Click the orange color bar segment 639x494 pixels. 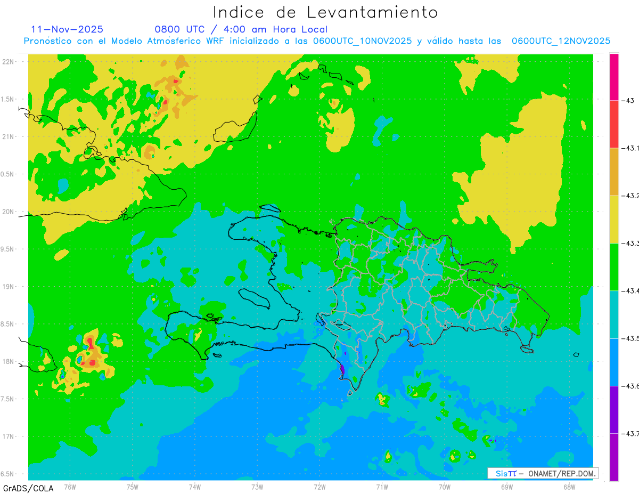(x=614, y=172)
